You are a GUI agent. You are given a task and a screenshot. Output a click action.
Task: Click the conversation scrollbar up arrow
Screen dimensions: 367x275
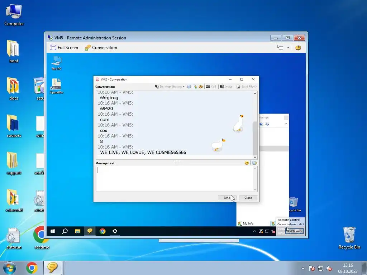tap(255, 93)
